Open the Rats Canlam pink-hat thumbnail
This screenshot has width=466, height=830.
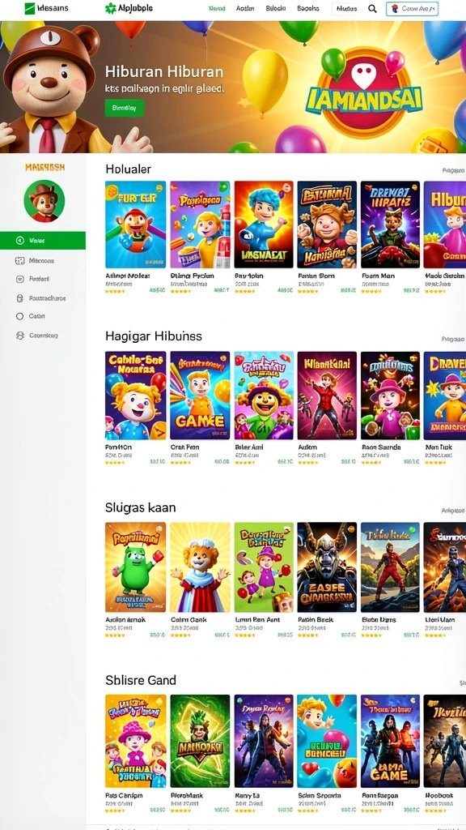click(135, 741)
